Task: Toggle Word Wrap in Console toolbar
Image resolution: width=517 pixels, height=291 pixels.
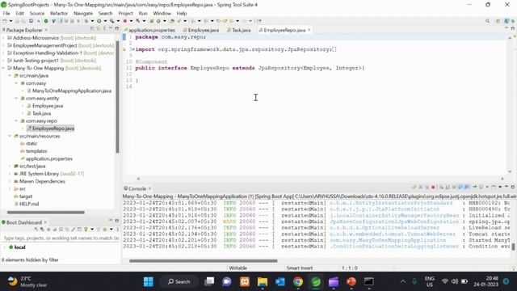Action: tap(454, 187)
